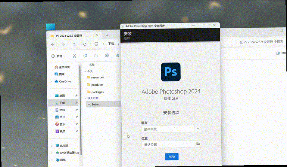Expand the 网络 tree node
Viewport: 287px width, 167px height.
pos(52,160)
